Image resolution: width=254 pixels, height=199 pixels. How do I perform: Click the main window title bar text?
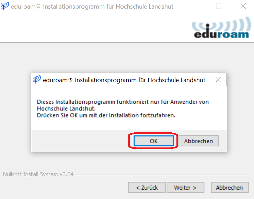[92, 7]
